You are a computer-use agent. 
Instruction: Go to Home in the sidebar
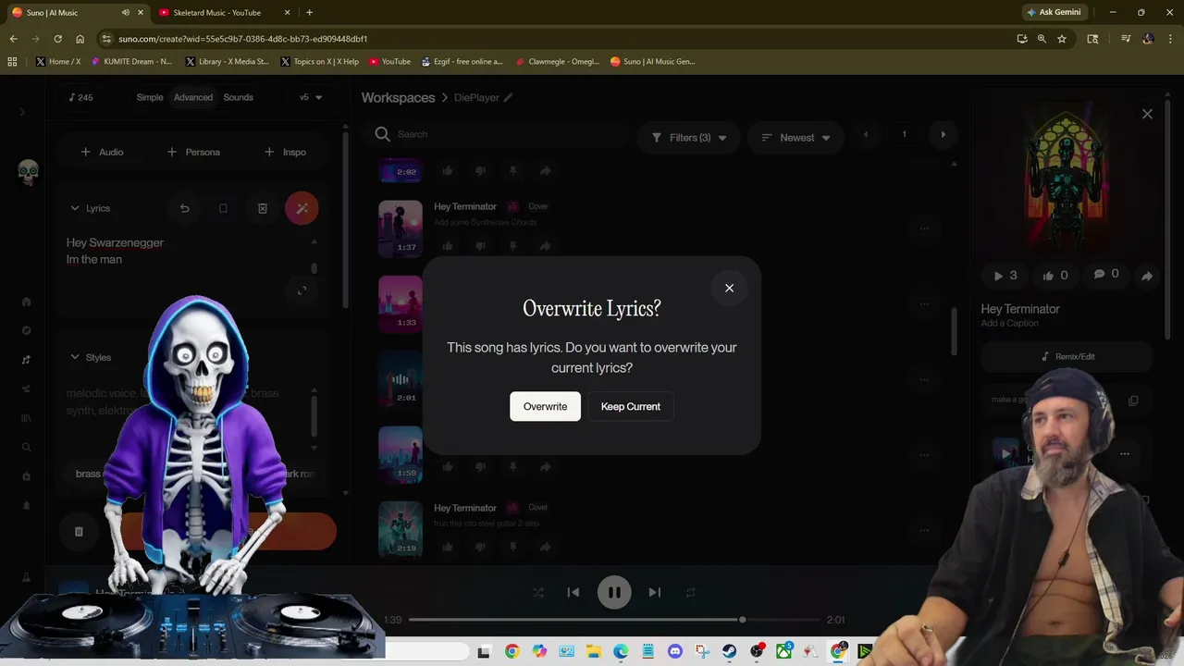[26, 302]
